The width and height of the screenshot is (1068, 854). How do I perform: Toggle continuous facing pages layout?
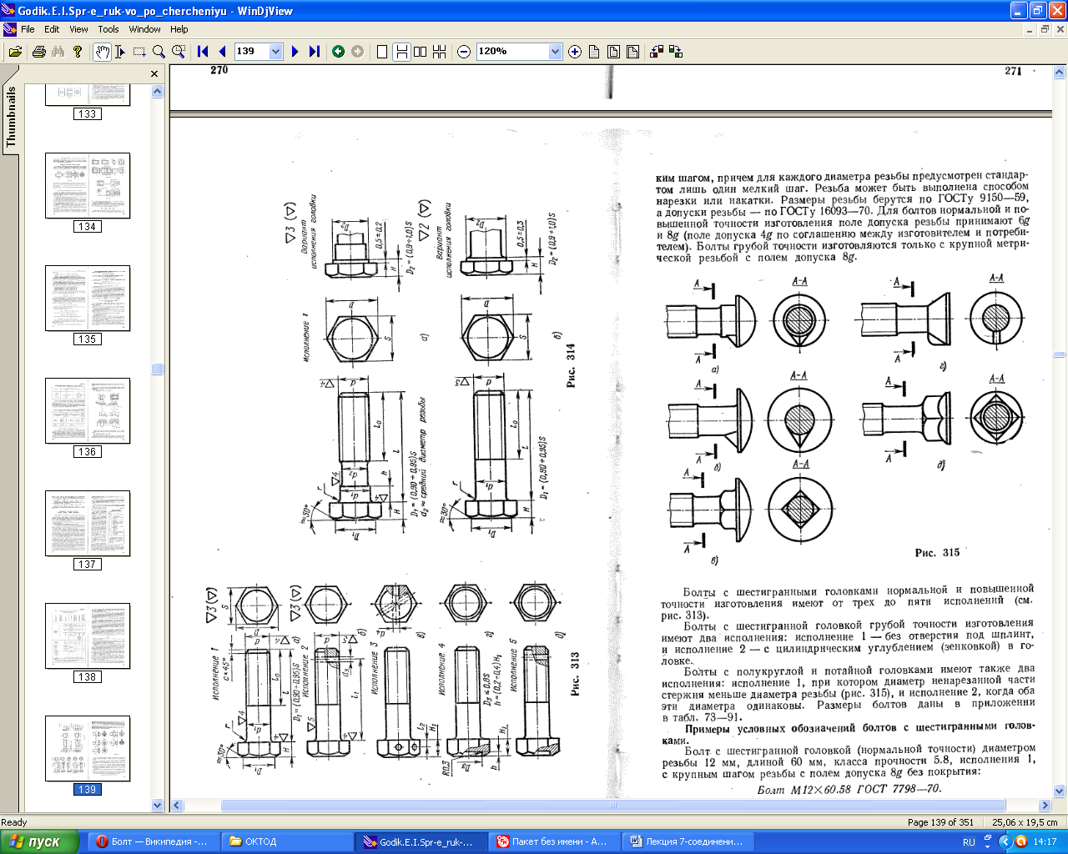point(440,52)
